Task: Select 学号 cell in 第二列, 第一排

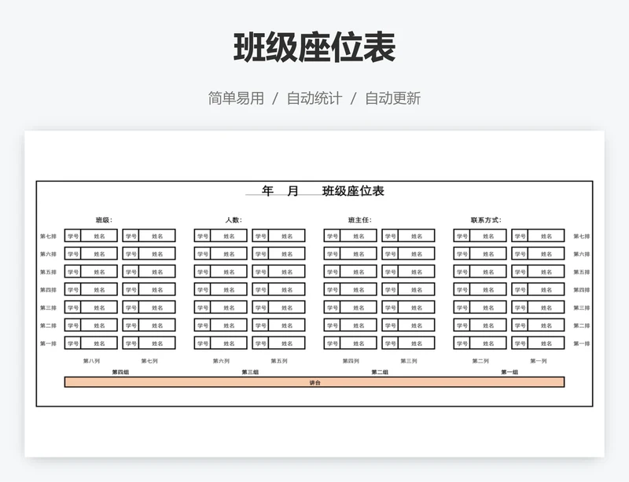Action: point(462,343)
